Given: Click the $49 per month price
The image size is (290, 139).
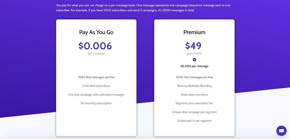Looking at the screenshot, I should pos(193,46).
